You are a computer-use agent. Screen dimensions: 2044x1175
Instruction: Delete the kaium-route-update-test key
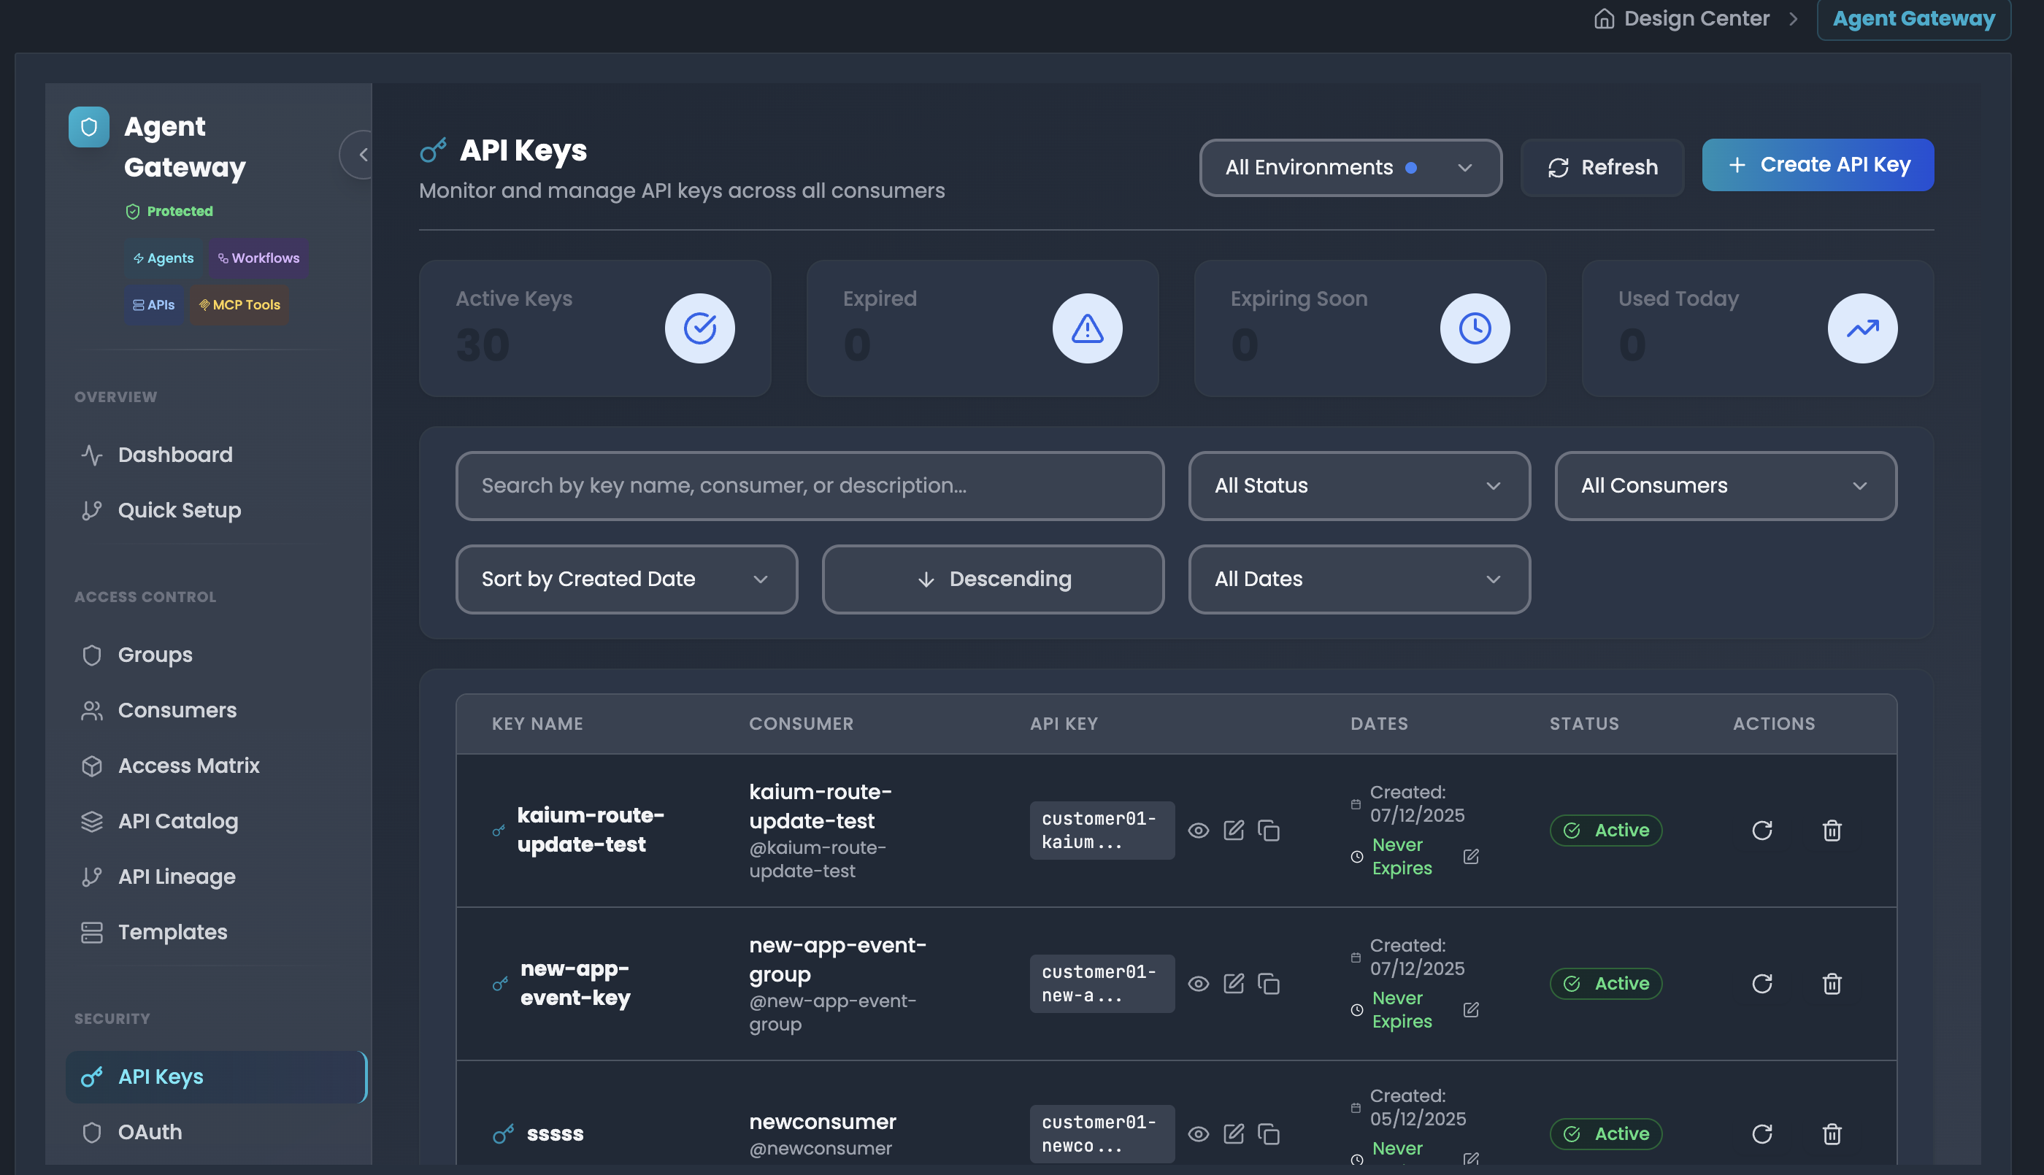[x=1832, y=831]
